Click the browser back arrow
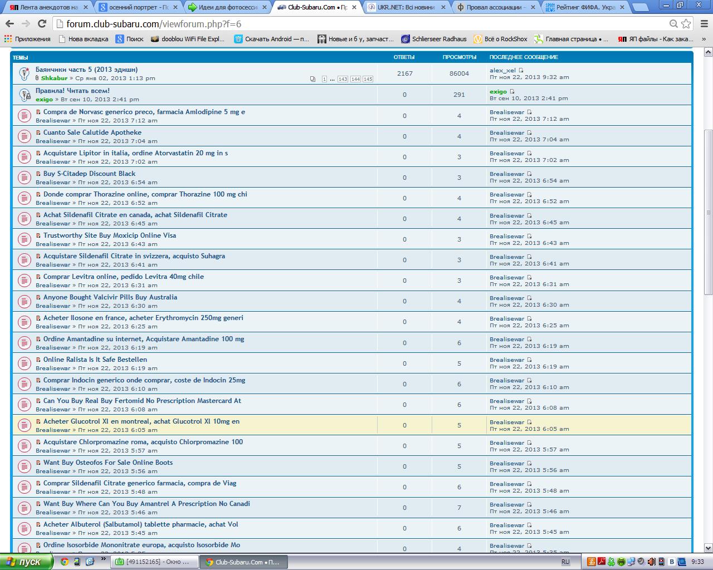The height and width of the screenshot is (570, 713). pyautogui.click(x=9, y=24)
